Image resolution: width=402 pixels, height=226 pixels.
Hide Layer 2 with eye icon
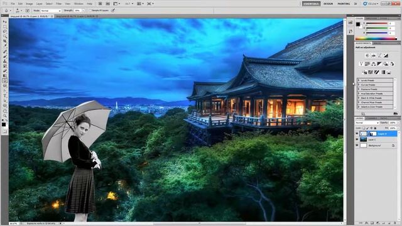click(357, 134)
